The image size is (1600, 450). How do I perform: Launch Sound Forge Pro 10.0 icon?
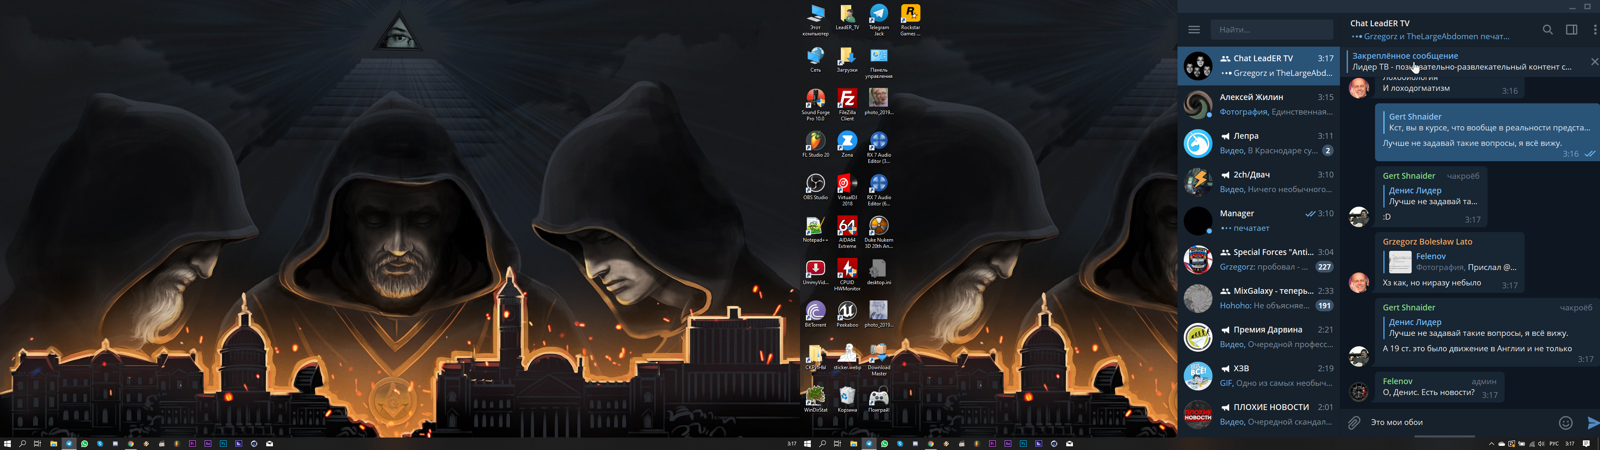[x=815, y=105]
